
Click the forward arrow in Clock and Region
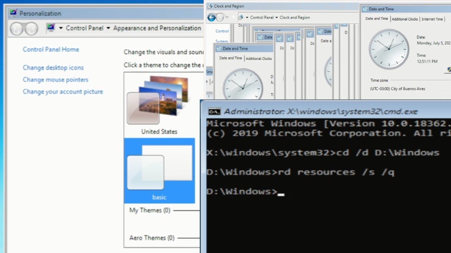click(220, 17)
